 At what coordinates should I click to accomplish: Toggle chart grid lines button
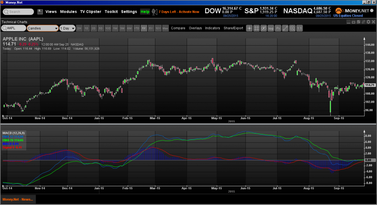coord(257,28)
